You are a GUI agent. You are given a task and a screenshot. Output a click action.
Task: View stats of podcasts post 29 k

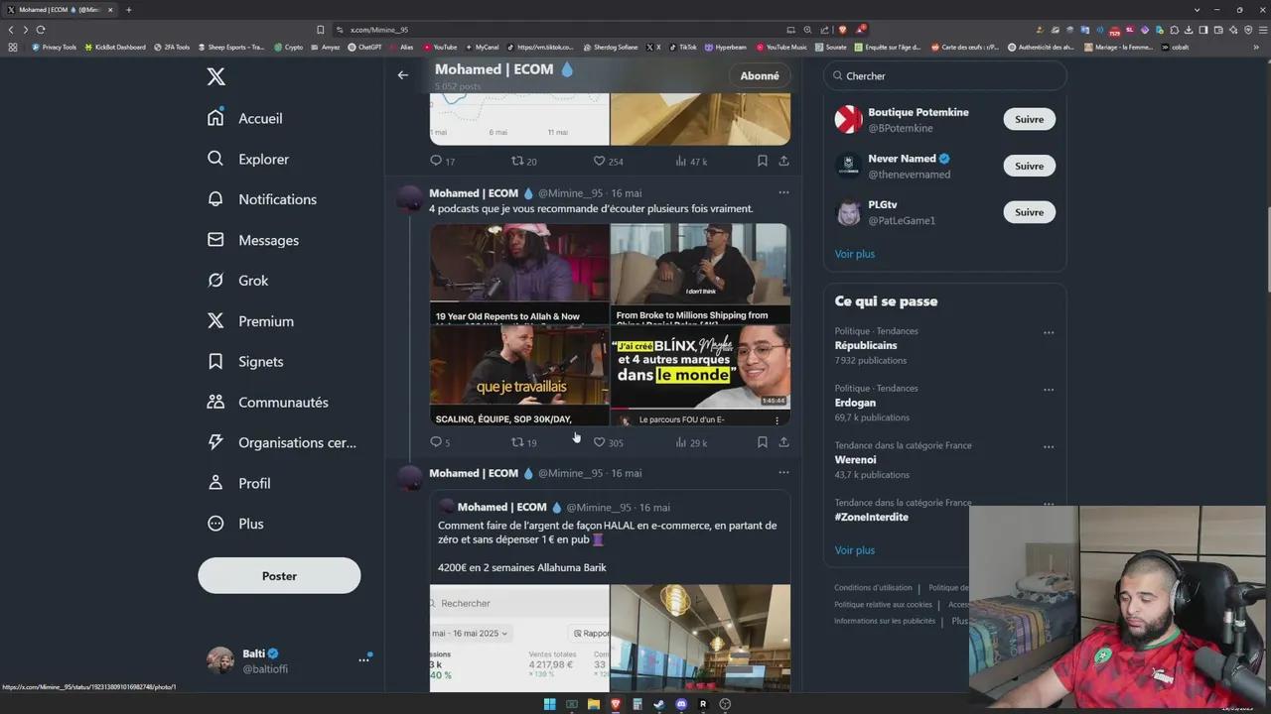[691, 442]
